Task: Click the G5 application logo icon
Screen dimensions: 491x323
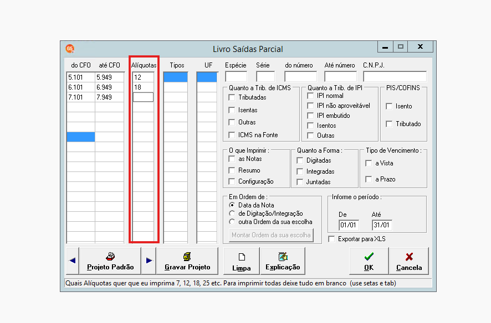Action: coord(69,49)
